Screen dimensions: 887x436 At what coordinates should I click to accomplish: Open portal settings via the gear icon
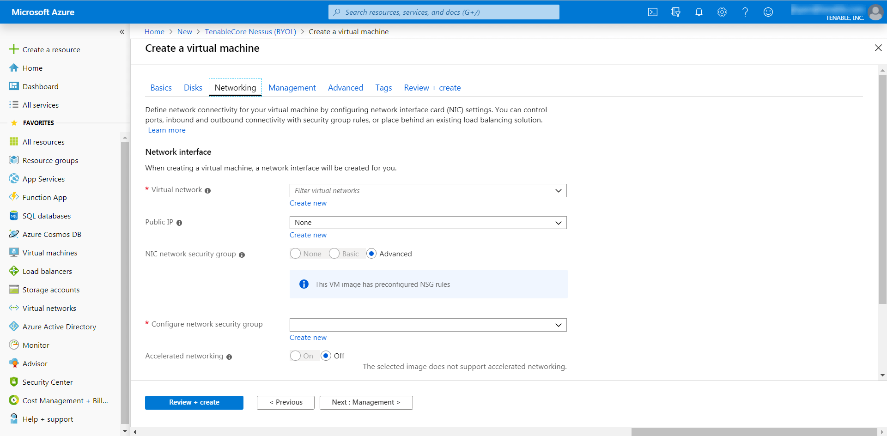[722, 12]
